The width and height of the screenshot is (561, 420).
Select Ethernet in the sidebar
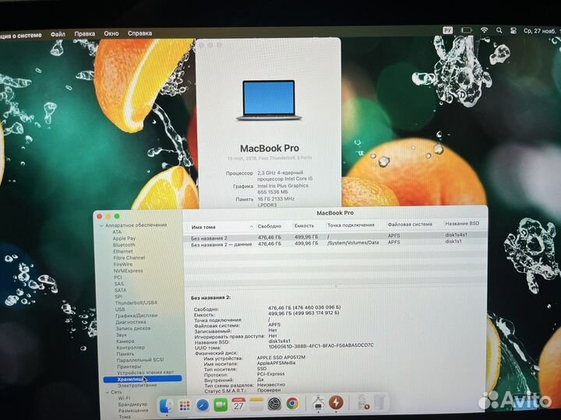(123, 251)
